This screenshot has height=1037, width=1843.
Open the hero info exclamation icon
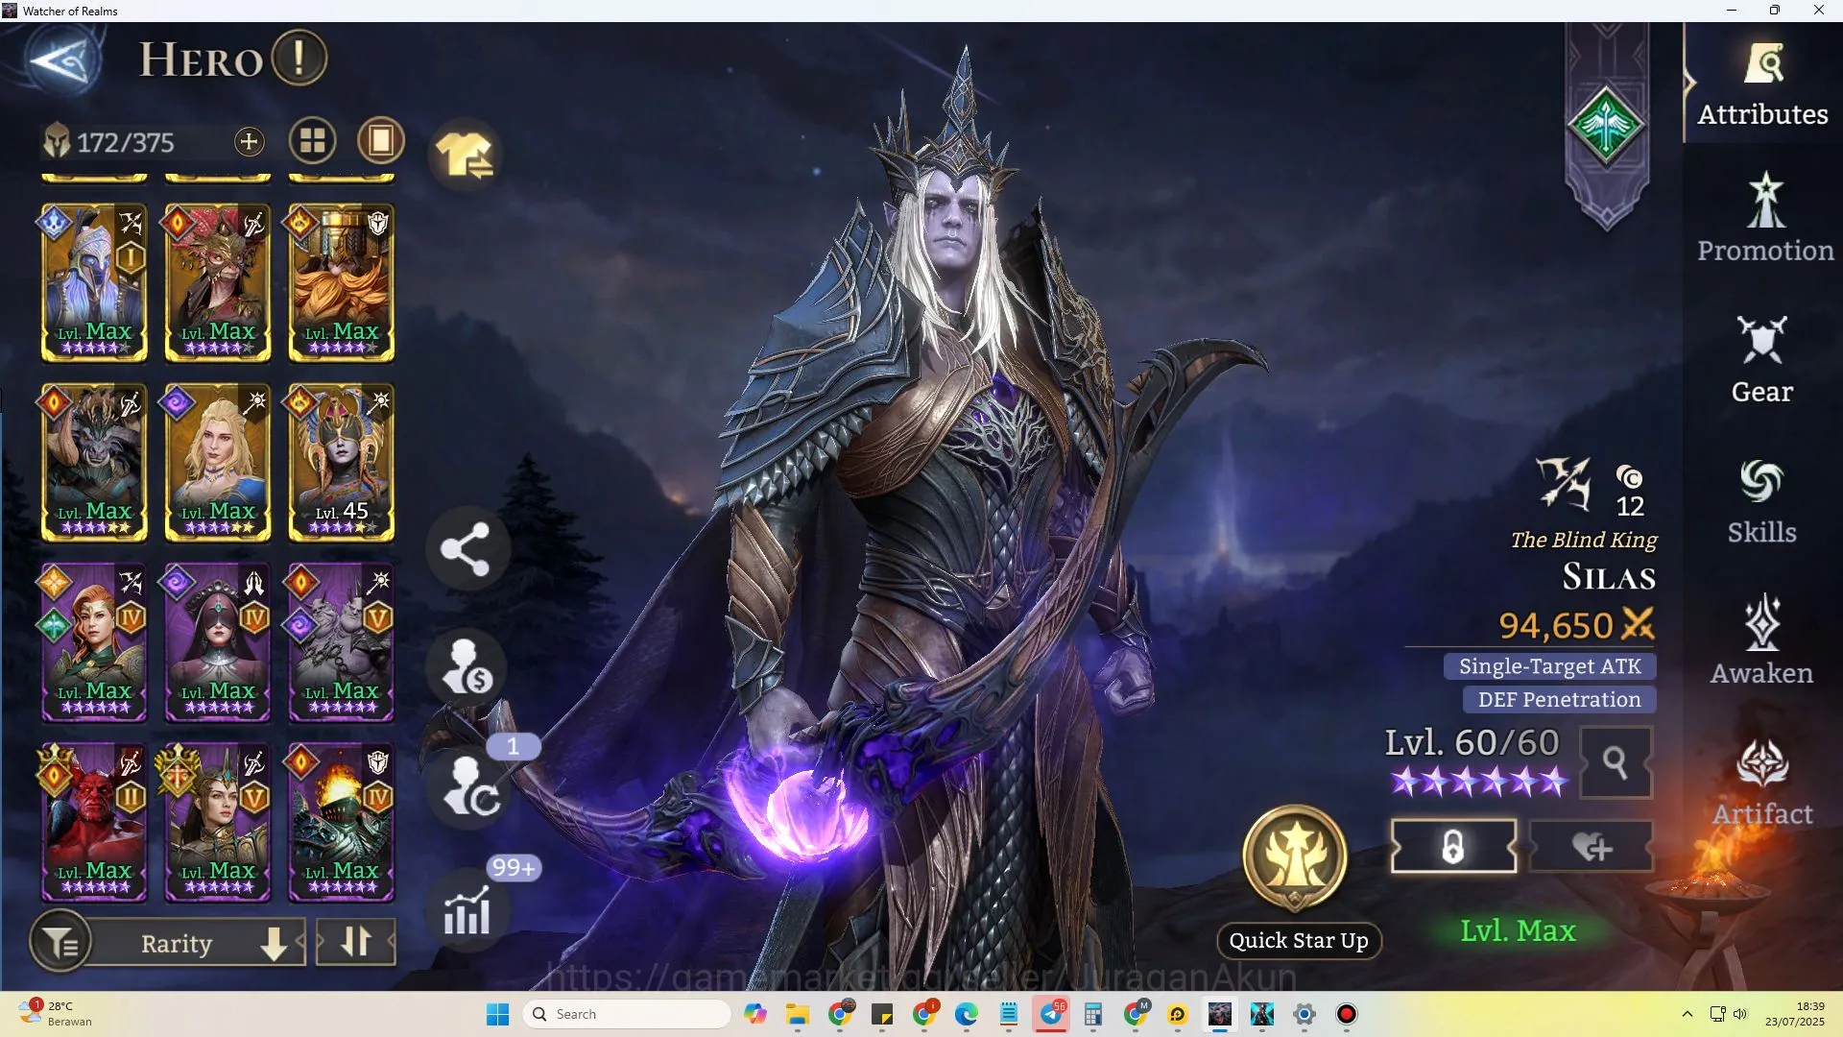[299, 59]
